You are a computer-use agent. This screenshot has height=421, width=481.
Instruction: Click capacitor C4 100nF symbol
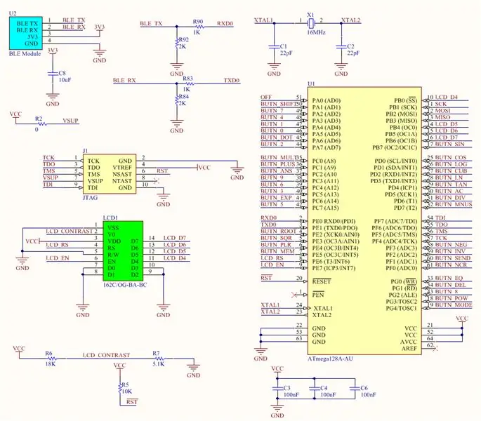click(314, 388)
